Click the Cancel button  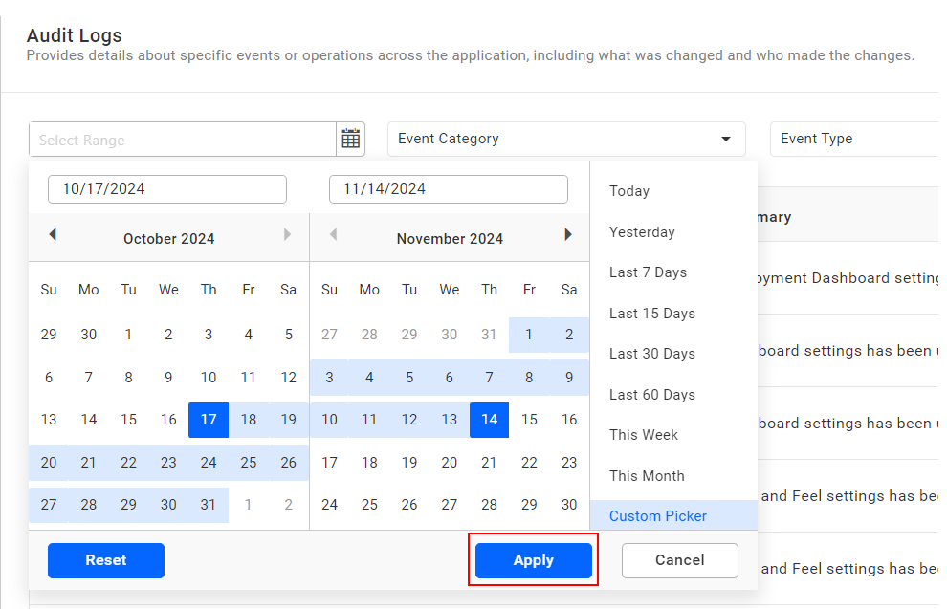click(x=679, y=560)
